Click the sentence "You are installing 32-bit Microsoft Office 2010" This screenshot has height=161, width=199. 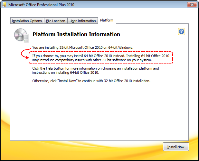pyautogui.click(x=83, y=47)
